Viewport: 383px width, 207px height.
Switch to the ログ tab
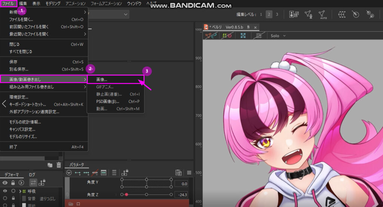pyautogui.click(x=32, y=175)
